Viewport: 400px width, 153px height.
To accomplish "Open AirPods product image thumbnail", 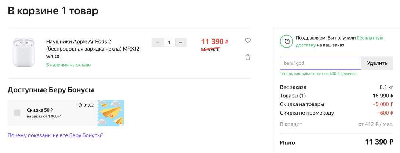I will coord(23,52).
